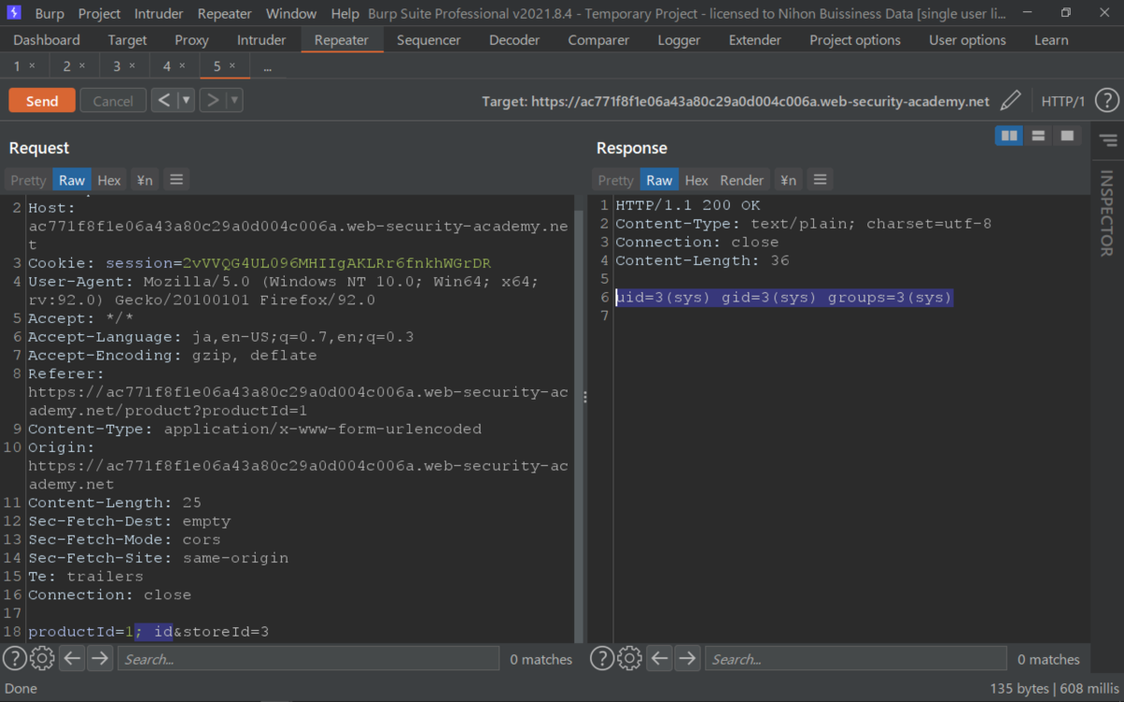Open response search help icon
The height and width of the screenshot is (702, 1124).
coord(602,659)
